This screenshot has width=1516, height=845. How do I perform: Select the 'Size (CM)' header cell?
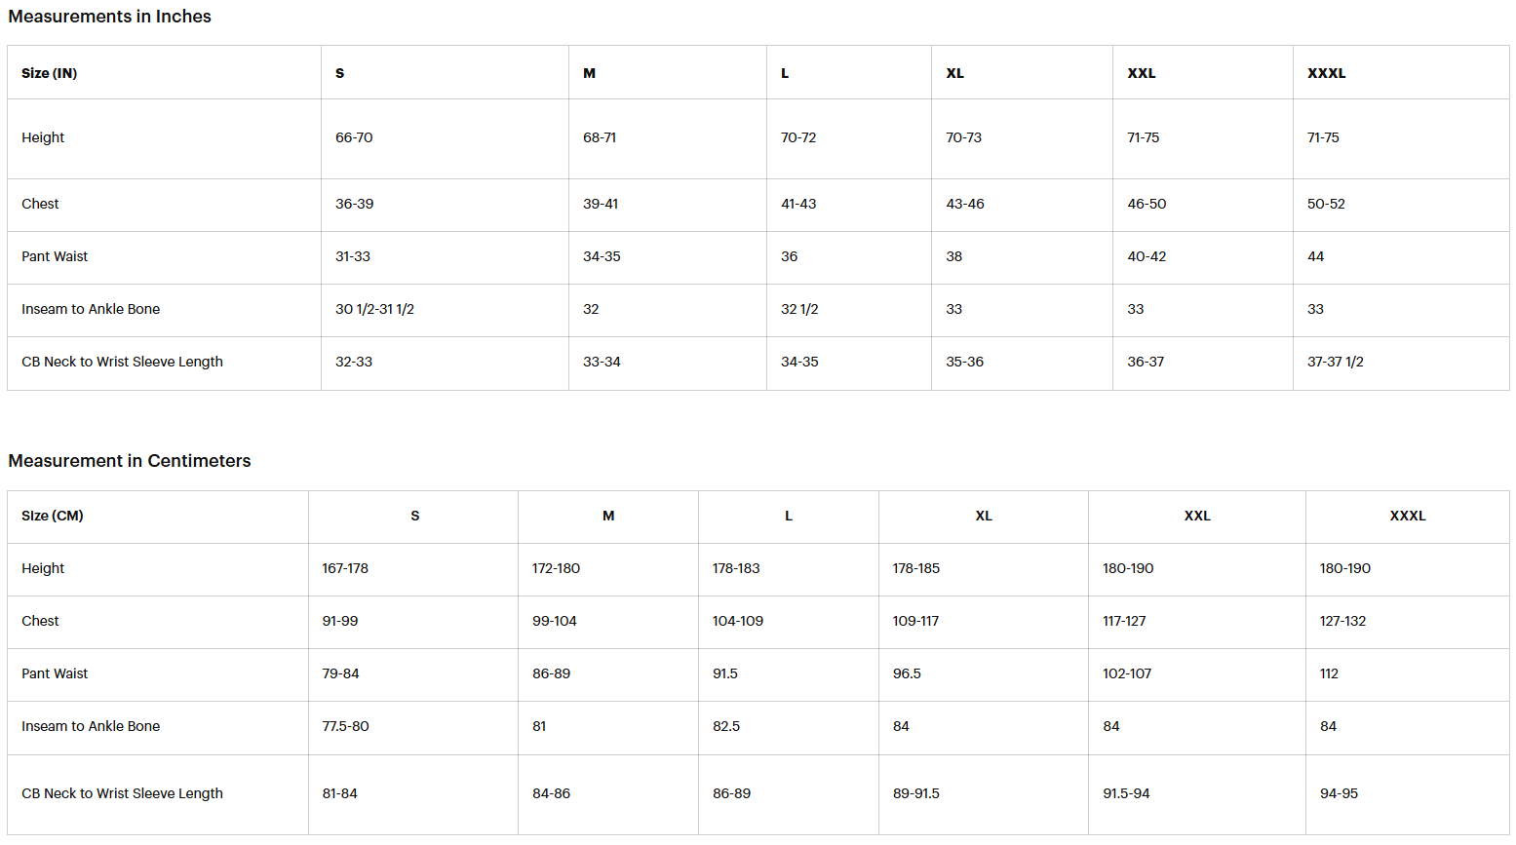158,517
